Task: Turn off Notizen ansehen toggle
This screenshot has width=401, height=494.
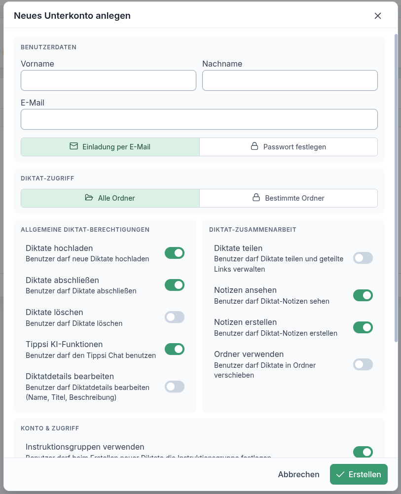Action: pyautogui.click(x=363, y=295)
